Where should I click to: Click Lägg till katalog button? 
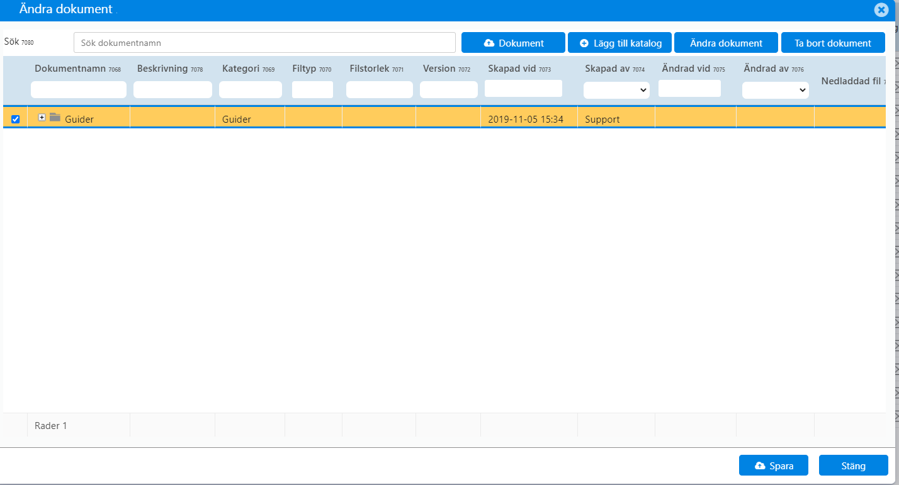[x=619, y=43]
